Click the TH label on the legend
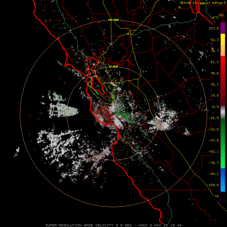This screenshot has width=227, height=227. point(217,196)
